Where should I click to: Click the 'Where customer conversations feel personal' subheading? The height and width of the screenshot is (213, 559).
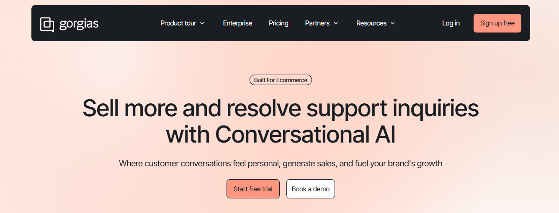point(281,163)
